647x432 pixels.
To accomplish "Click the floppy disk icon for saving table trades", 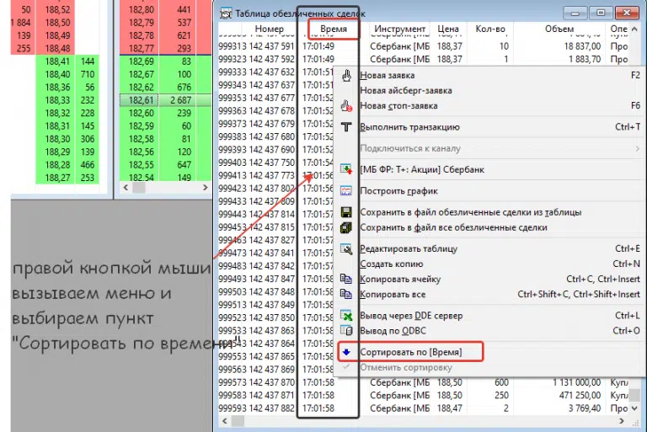I will click(x=346, y=212).
